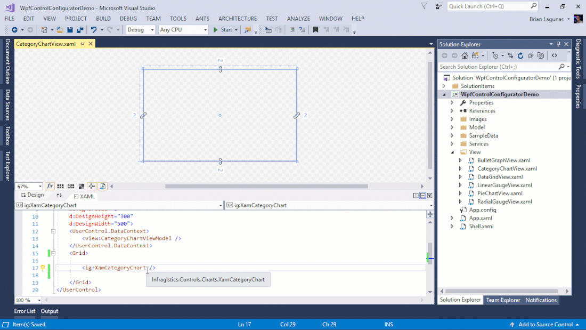Toggle the snap grid display in designer

pos(60,187)
